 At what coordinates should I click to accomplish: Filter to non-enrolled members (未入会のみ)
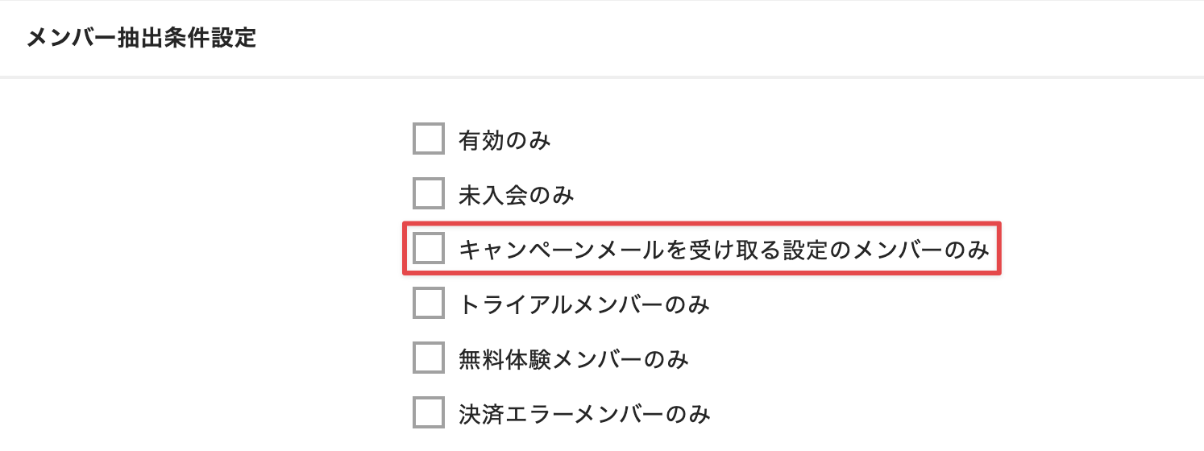(428, 194)
